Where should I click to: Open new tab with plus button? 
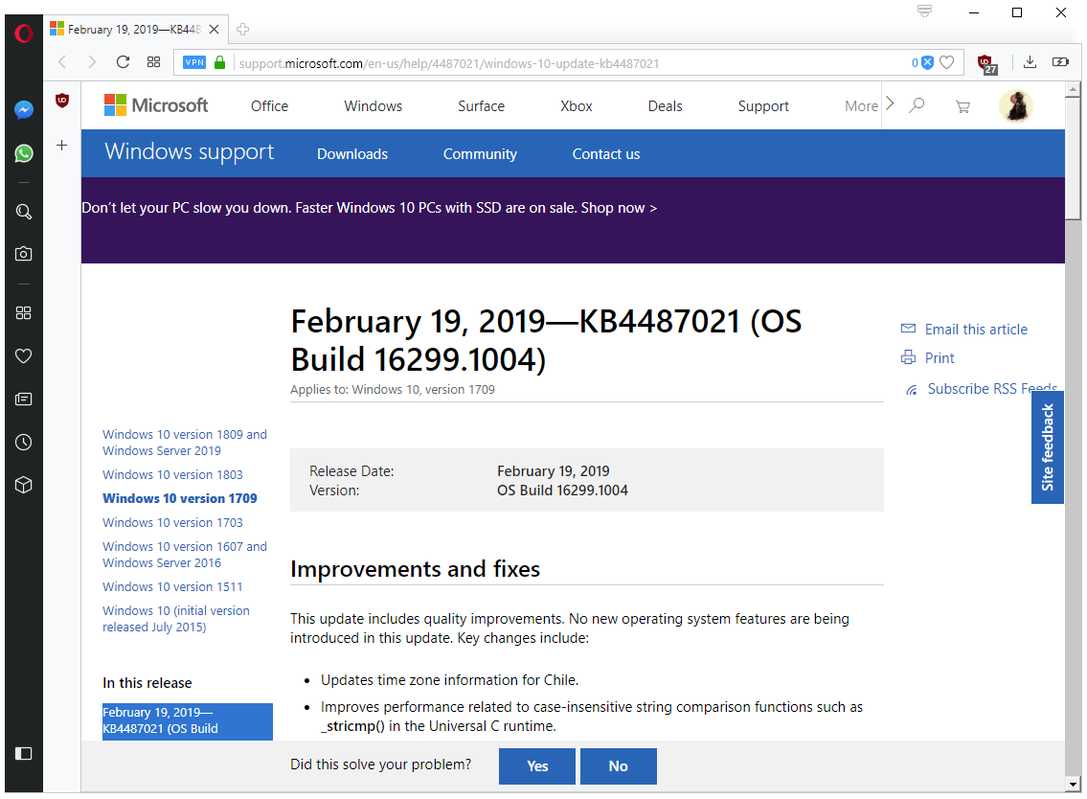point(242,29)
